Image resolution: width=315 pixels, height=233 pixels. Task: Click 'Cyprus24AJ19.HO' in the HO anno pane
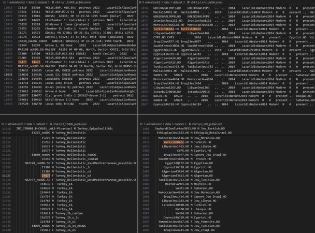(x=166, y=105)
